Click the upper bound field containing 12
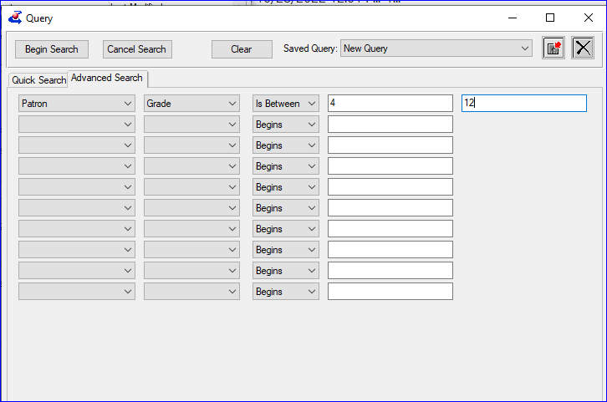The height and width of the screenshot is (402, 607). (523, 104)
